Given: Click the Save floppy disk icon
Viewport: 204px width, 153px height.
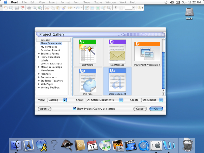Looking at the screenshot, I should (17, 8).
